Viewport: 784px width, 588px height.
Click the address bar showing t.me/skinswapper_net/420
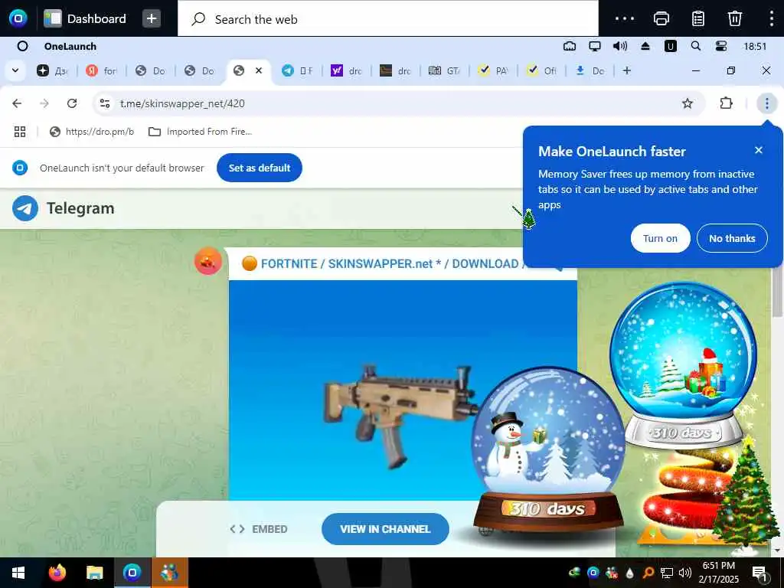[x=397, y=103]
